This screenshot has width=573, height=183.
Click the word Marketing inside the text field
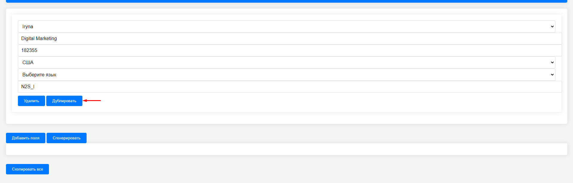[x=46, y=39]
